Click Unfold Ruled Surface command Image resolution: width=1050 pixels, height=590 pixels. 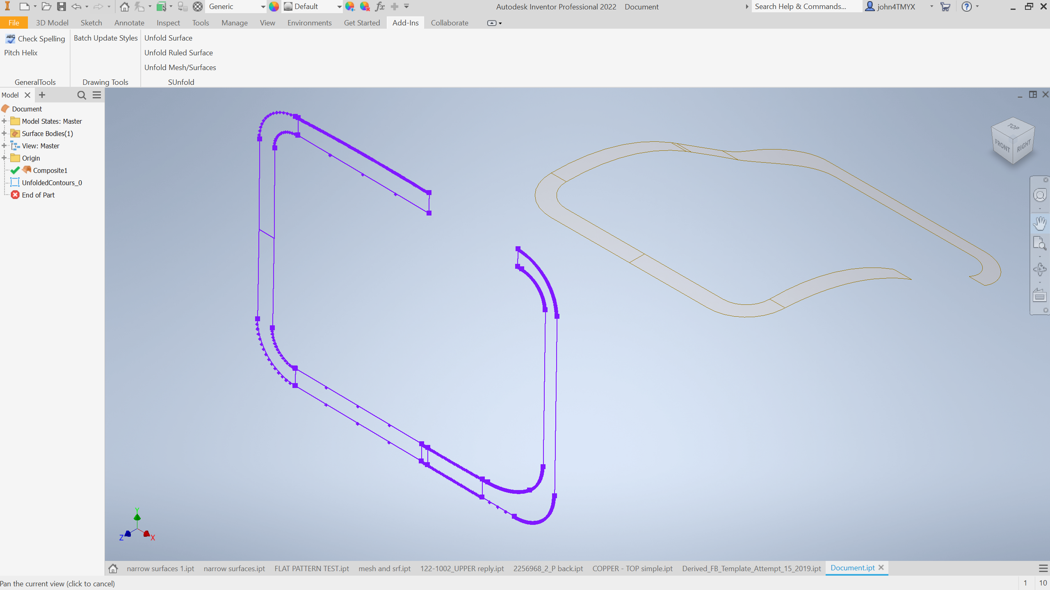coord(178,53)
